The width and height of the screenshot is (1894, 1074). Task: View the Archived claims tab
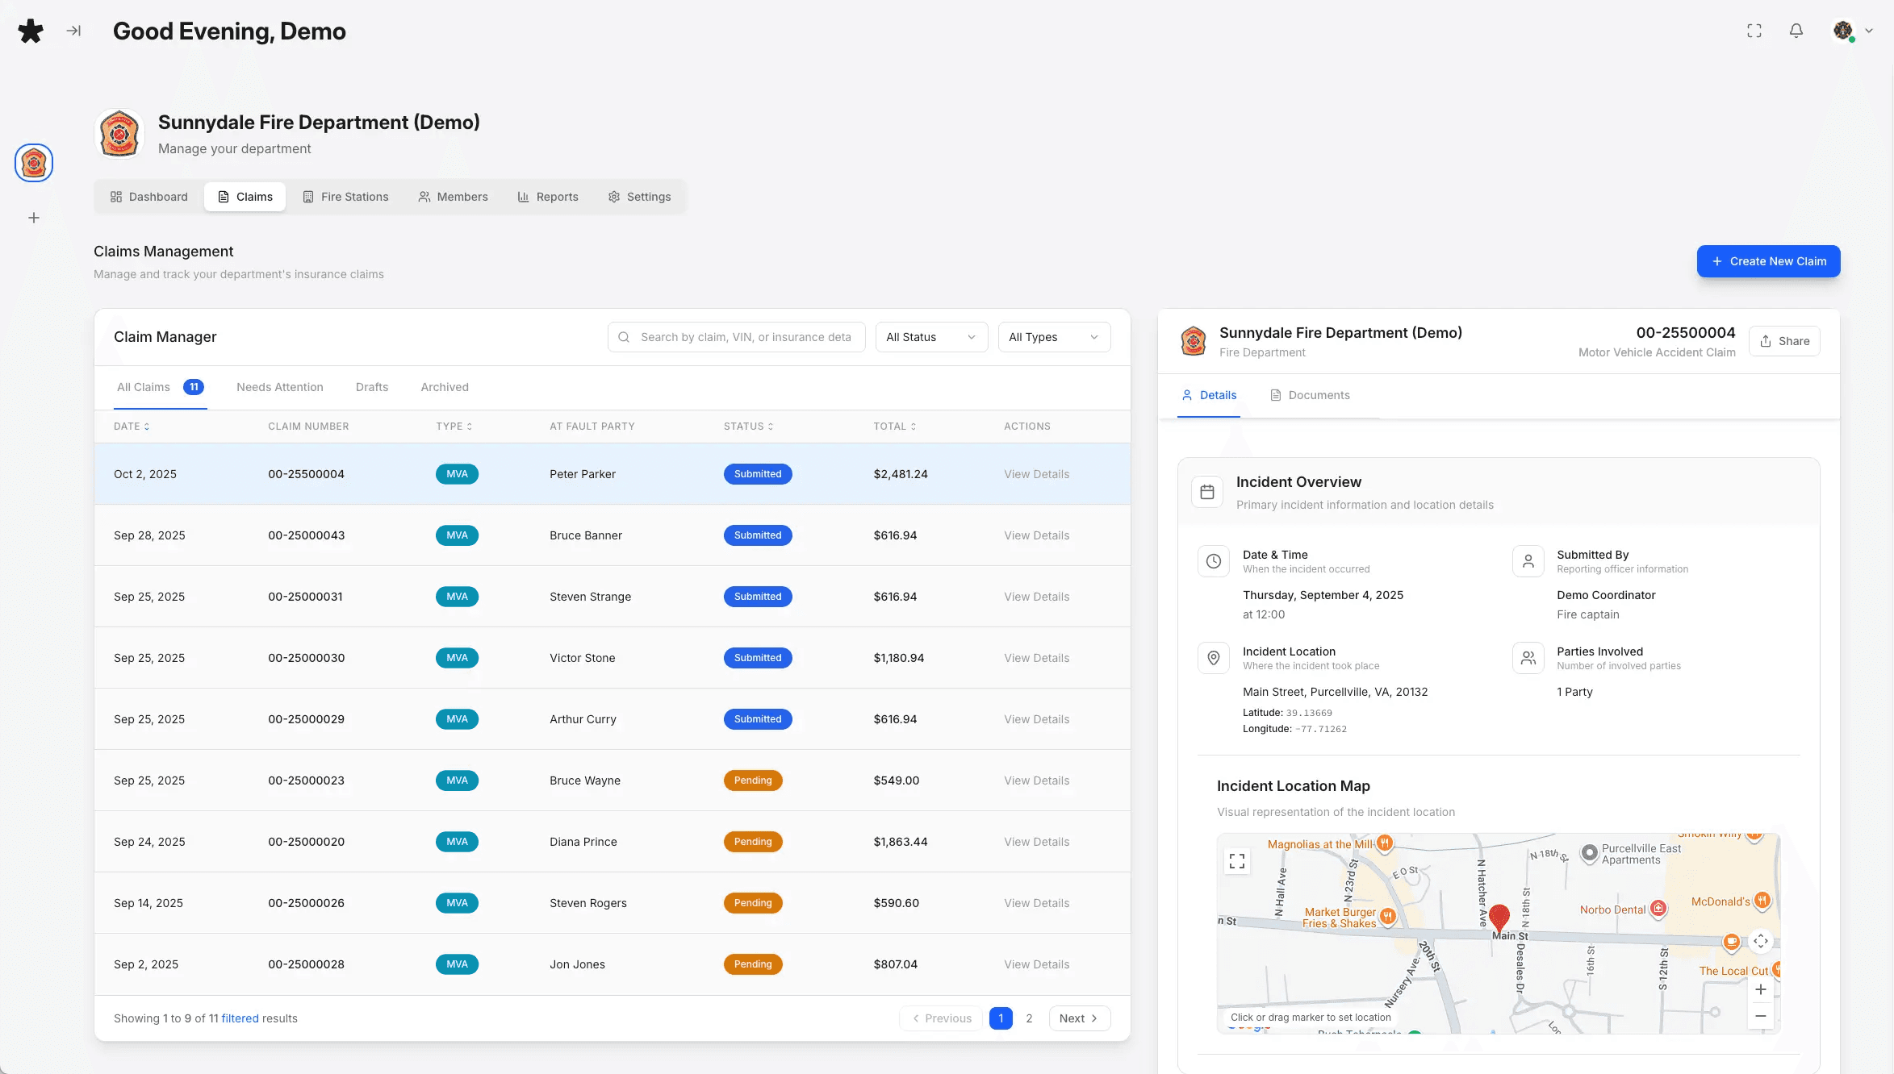[445, 387]
